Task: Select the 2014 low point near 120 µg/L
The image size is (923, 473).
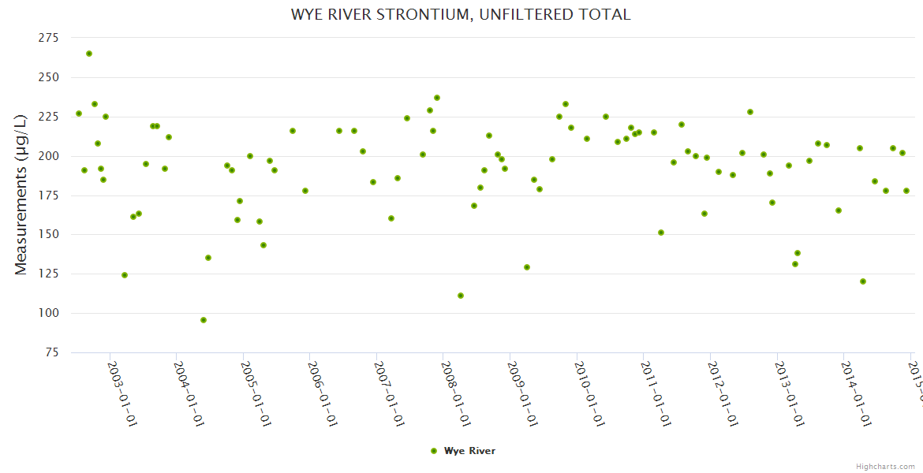Action: (x=863, y=281)
